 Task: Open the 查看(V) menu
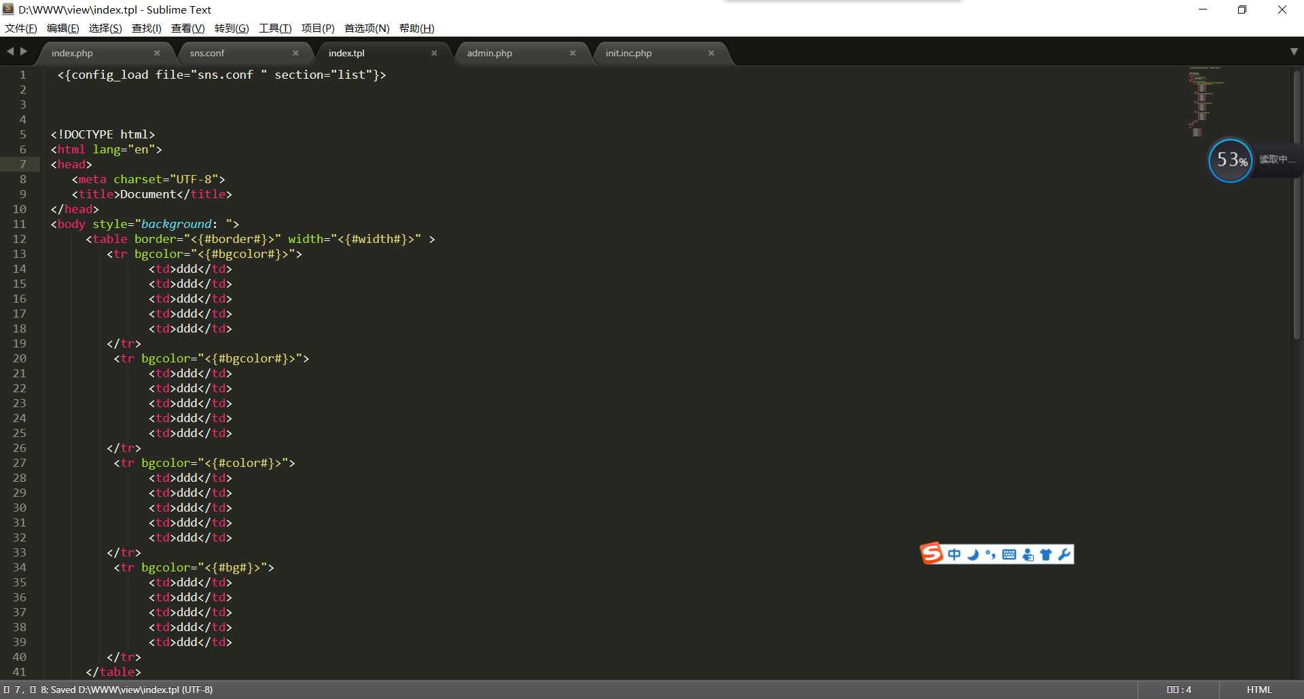pyautogui.click(x=188, y=28)
